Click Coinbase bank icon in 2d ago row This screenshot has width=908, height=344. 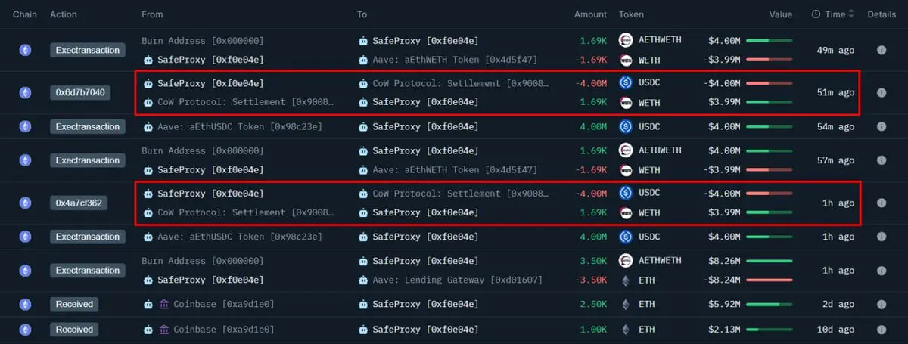[x=164, y=305]
